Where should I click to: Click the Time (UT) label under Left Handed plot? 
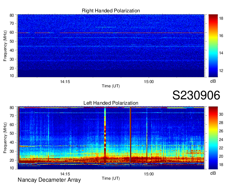(111, 178)
